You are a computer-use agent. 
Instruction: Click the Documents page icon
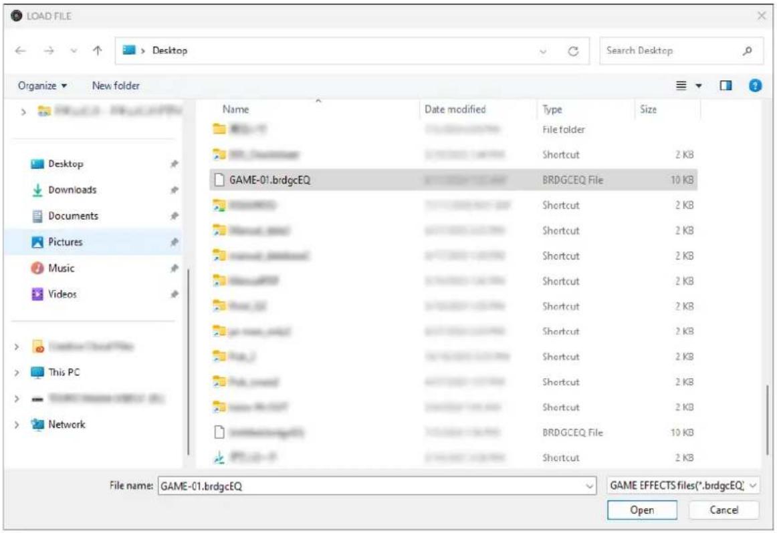tap(37, 216)
